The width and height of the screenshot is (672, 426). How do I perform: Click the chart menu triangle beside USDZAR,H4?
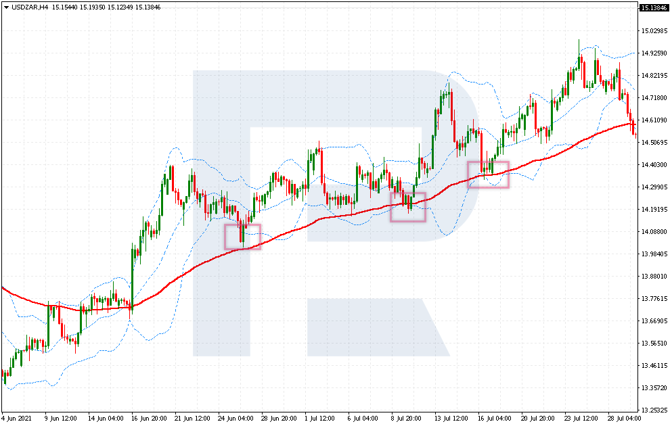[x=6, y=7]
